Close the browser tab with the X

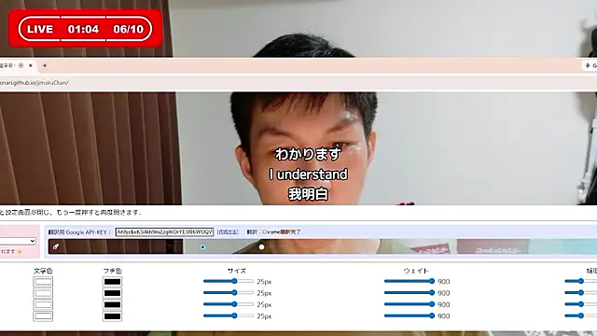[x=31, y=65]
